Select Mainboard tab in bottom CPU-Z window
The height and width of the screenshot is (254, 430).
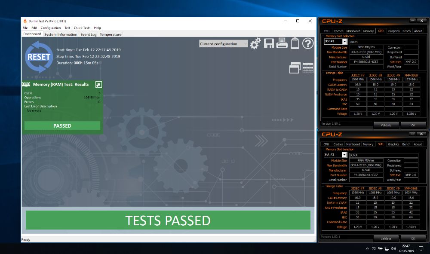[x=353, y=144]
